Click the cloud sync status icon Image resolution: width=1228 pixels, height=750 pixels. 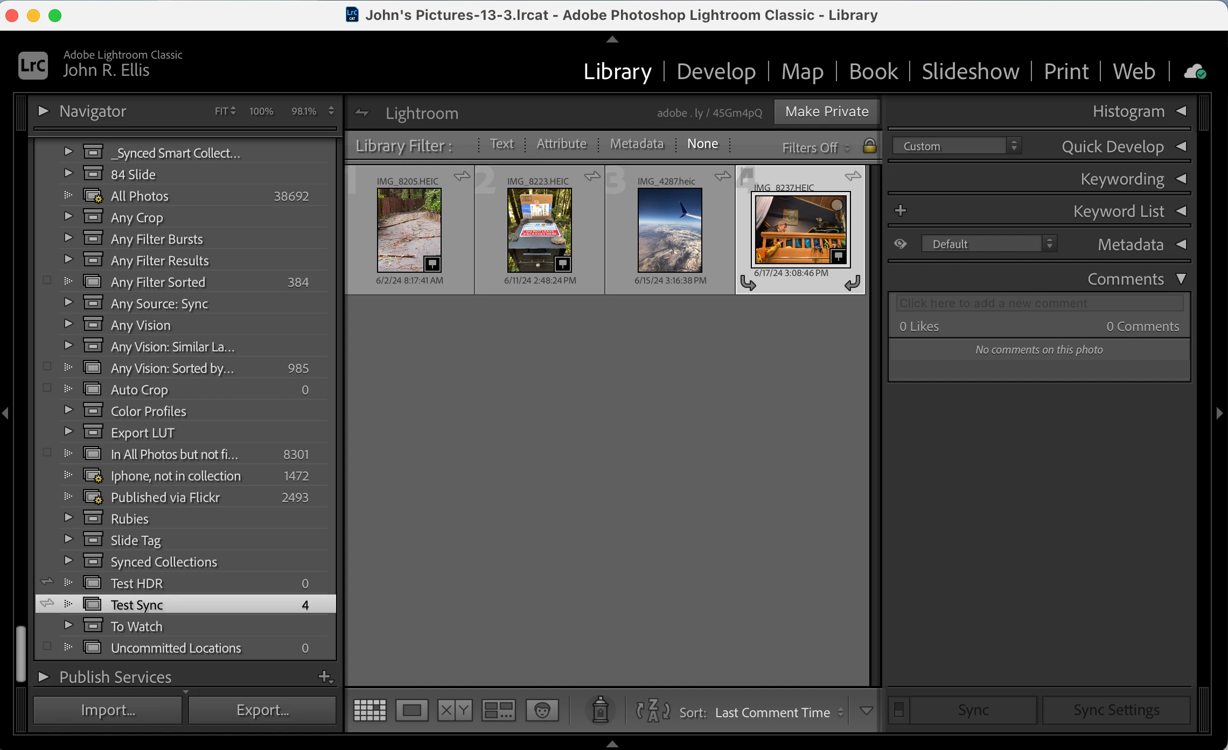tap(1195, 72)
